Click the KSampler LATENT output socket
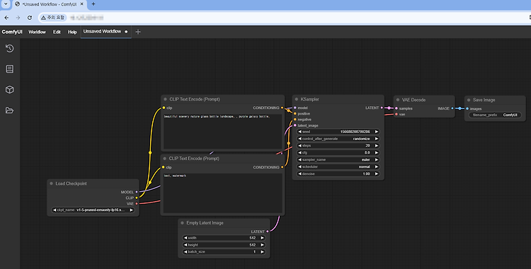This screenshot has height=269, width=531. pos(382,108)
